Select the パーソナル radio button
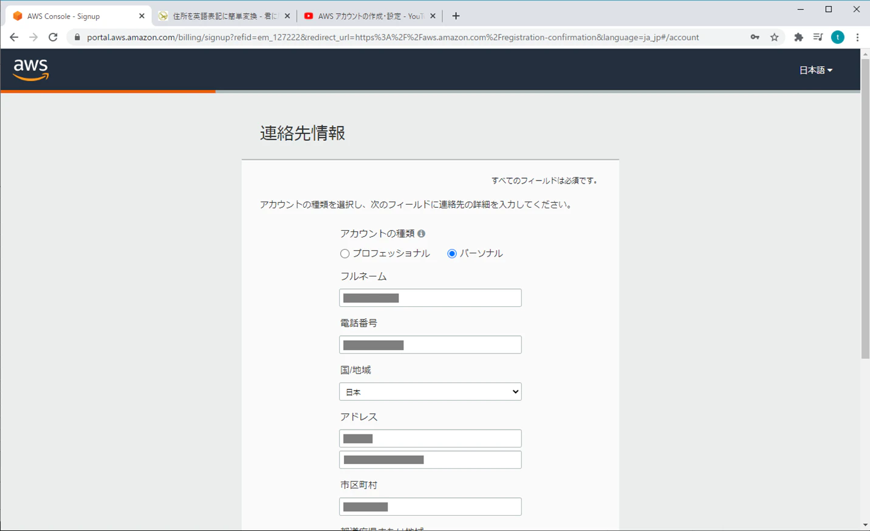Viewport: 870px width, 531px height. point(451,253)
